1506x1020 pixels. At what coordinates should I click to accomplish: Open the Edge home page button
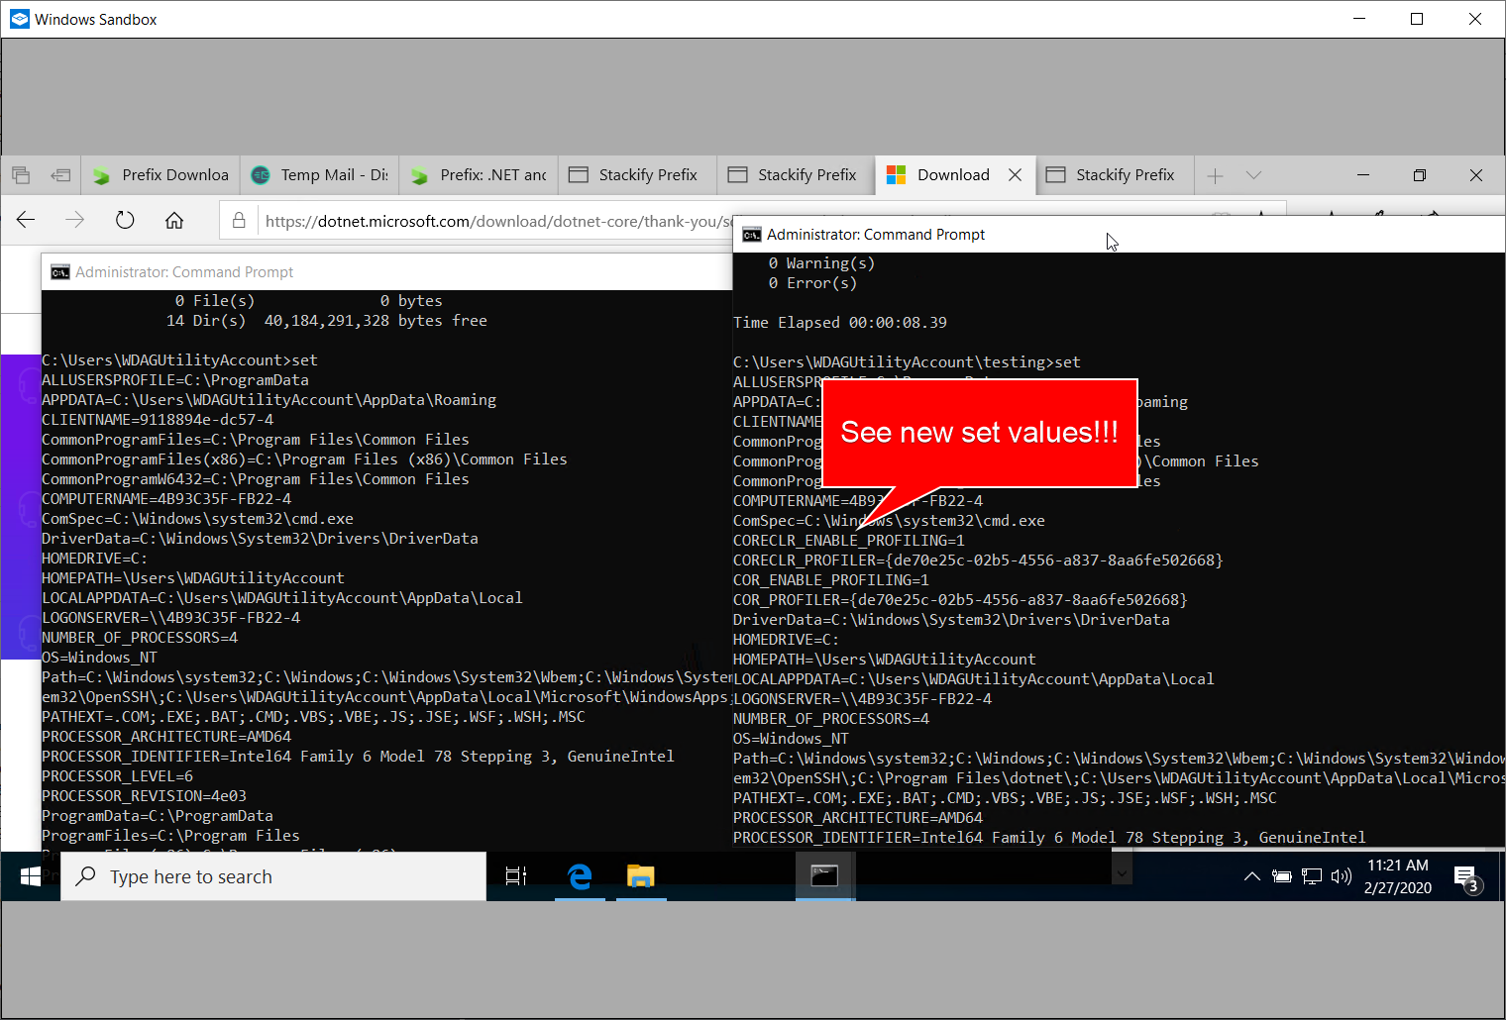tap(174, 220)
